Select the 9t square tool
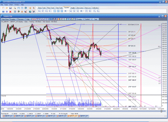This screenshot has width=168, height=122. (x=43, y=11)
